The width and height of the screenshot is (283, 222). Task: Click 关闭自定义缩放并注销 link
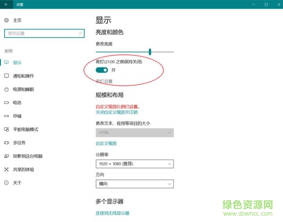(x=116, y=113)
